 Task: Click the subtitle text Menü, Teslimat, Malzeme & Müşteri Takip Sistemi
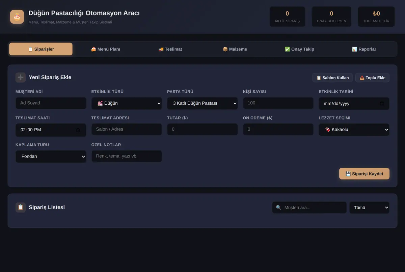click(70, 22)
